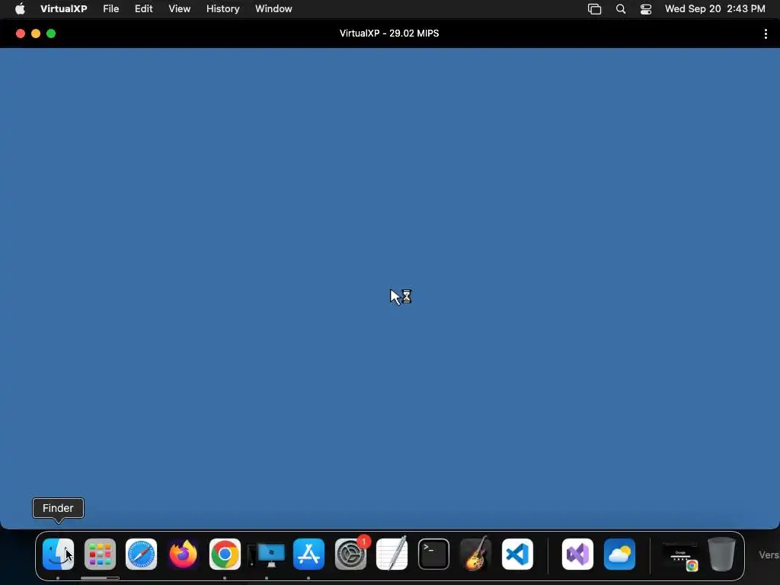This screenshot has width=780, height=585.
Task: Close the VirtualXP window with red button
Action: coord(21,34)
